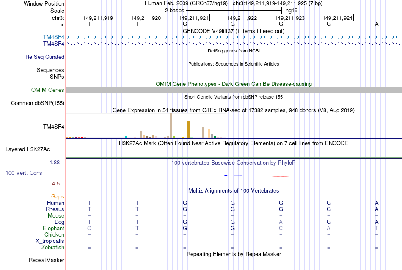This screenshot has width=402, height=270.
Task: Click the H3K27Ac Mark track title
Action: click(234, 143)
